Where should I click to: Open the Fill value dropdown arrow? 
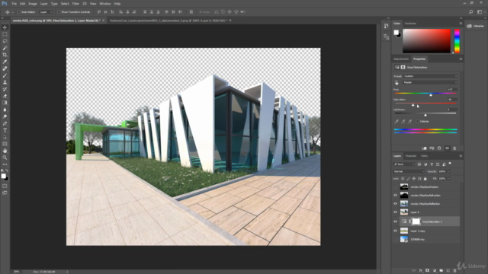[449, 179]
